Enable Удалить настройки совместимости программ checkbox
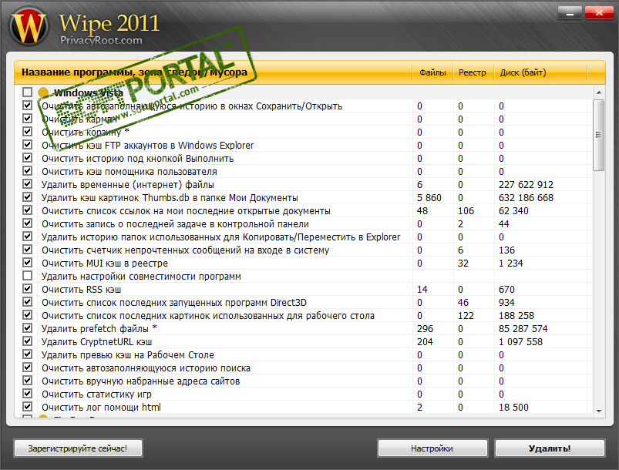The height and width of the screenshot is (470, 619). (27, 275)
